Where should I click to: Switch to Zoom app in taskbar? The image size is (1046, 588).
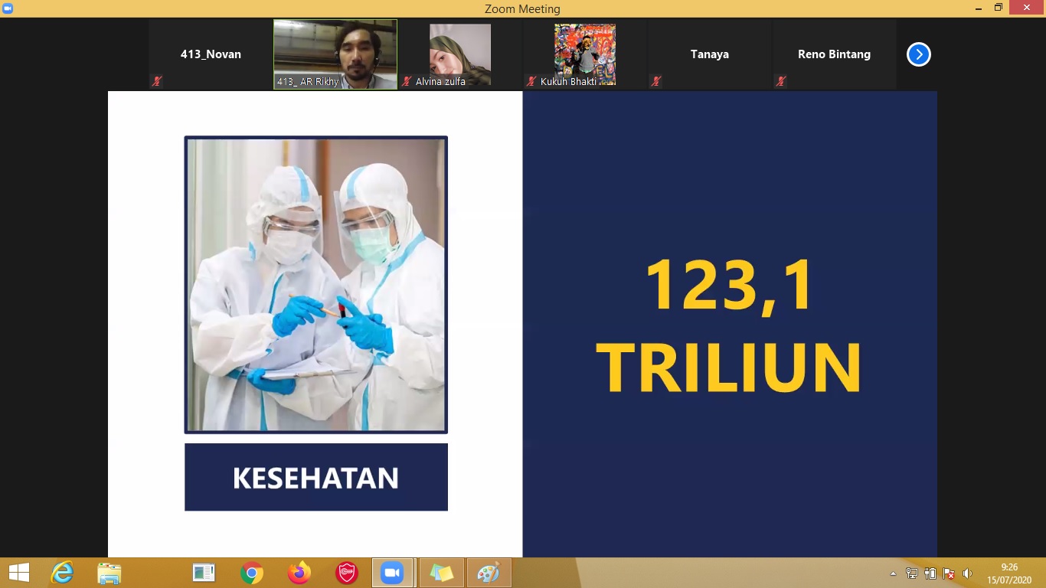(x=392, y=573)
